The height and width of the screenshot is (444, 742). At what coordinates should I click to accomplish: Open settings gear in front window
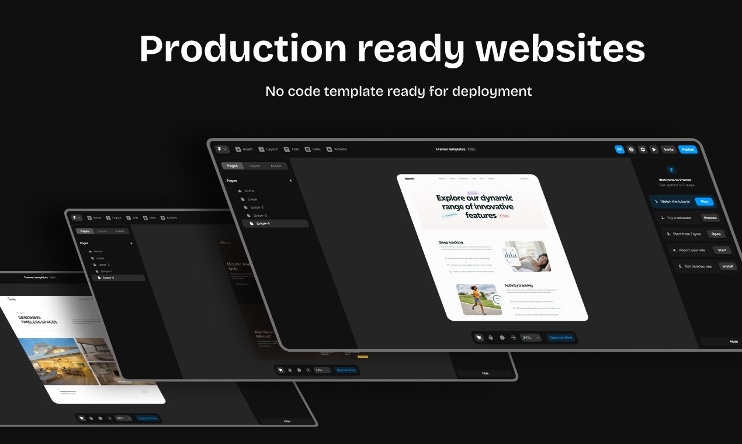pyautogui.click(x=643, y=150)
